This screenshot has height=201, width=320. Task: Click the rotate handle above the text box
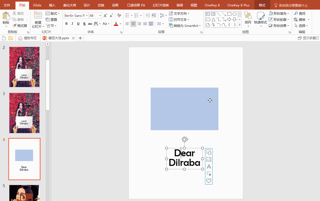185,139
